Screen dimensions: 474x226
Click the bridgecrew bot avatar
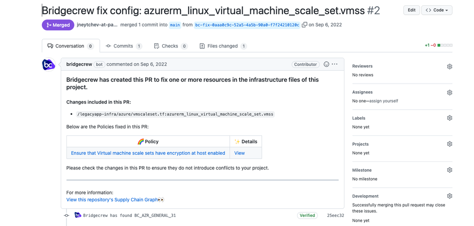[49, 65]
